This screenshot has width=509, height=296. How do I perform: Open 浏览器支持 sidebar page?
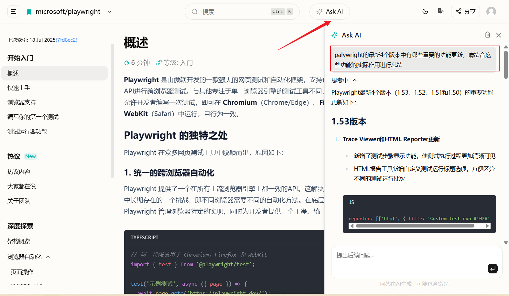tap(22, 102)
